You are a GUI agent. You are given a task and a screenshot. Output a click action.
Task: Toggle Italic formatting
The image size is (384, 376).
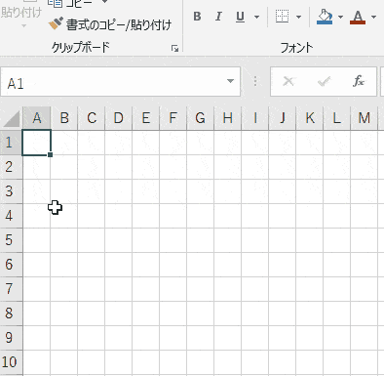pos(218,17)
